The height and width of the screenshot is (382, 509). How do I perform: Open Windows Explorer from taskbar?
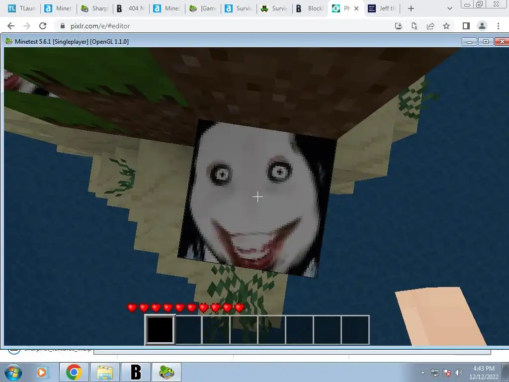point(105,372)
